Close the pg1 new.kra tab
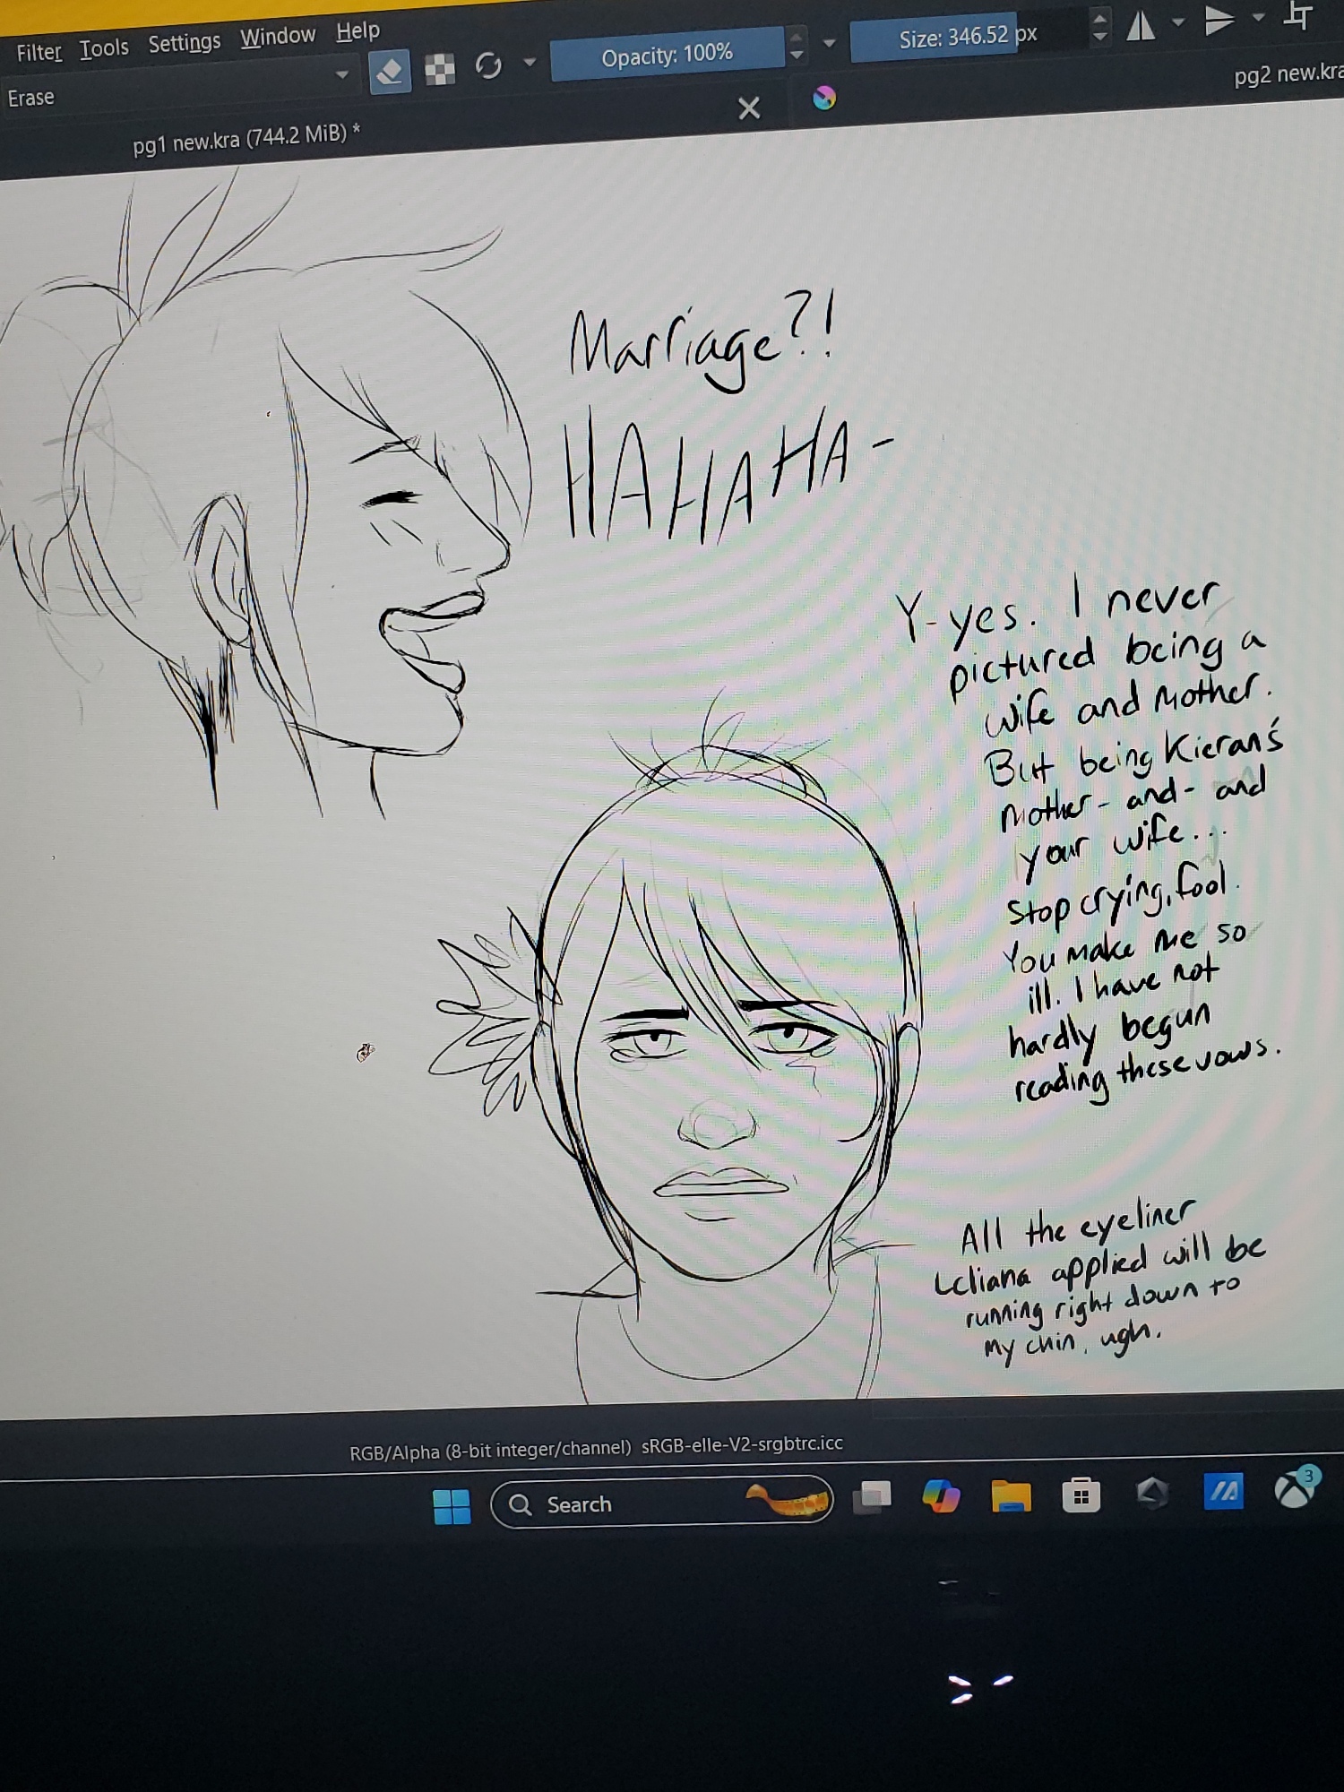 [748, 108]
